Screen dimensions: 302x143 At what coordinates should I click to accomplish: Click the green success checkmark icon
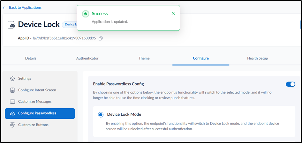[x=86, y=14]
